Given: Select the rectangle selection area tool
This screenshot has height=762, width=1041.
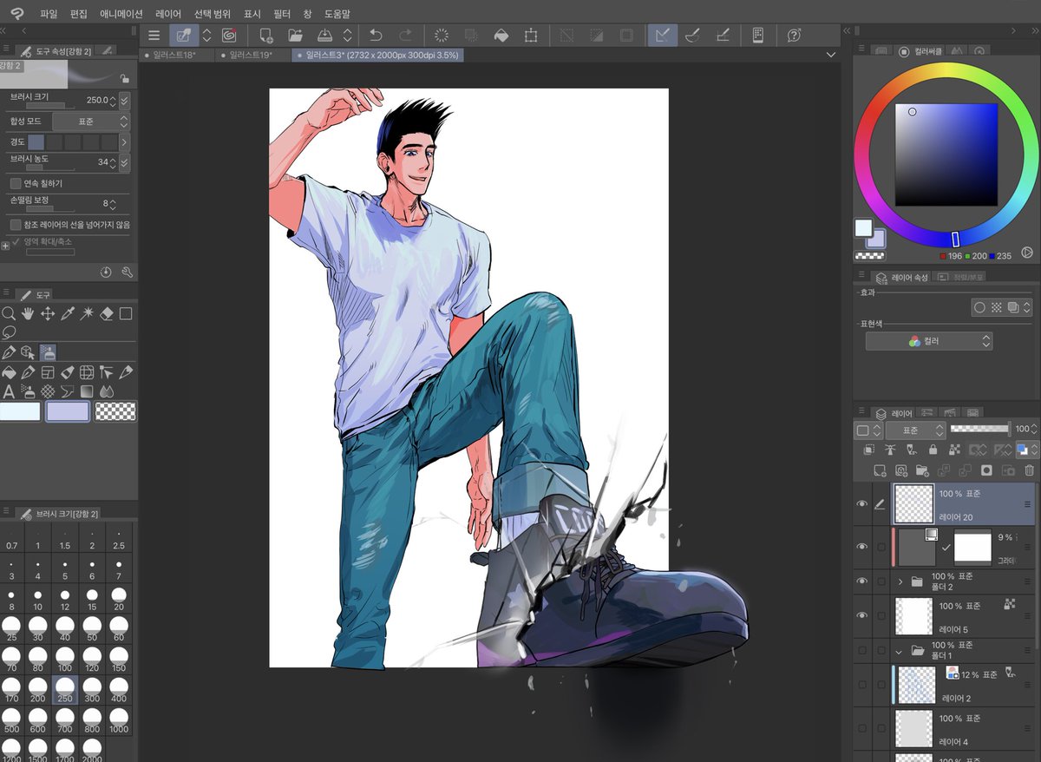Looking at the screenshot, I should 126,313.
